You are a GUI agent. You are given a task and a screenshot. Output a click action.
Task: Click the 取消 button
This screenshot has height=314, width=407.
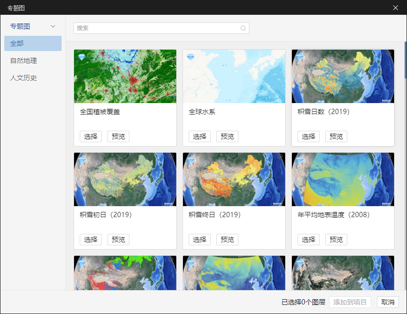pyautogui.click(x=387, y=302)
